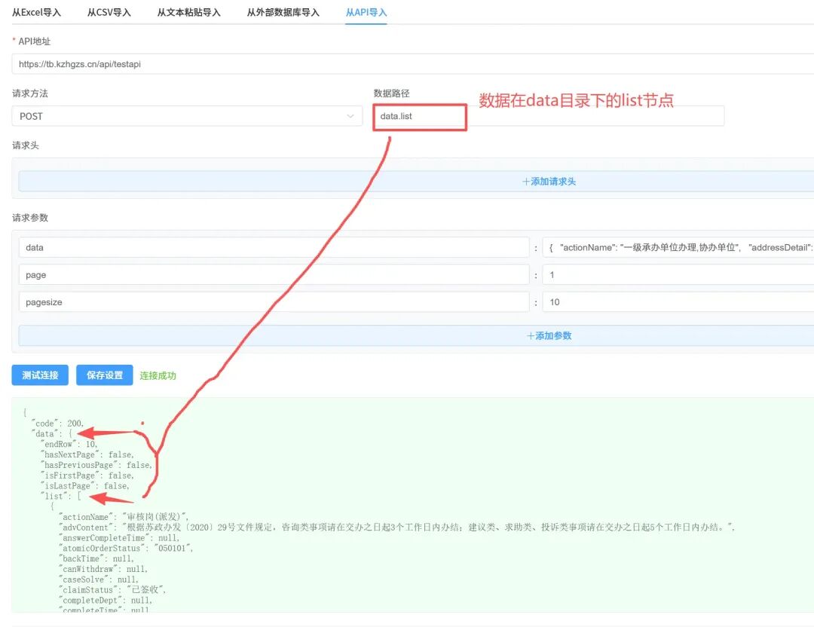Click the 测试连接 button
Screen dimensions: 814x627
[x=40, y=375]
